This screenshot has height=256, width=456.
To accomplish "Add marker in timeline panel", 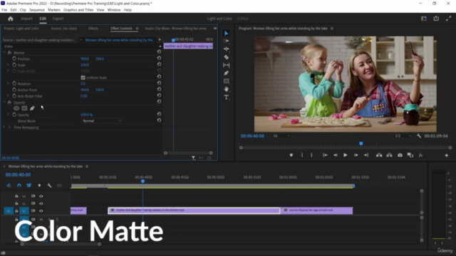I will coord(39,186).
